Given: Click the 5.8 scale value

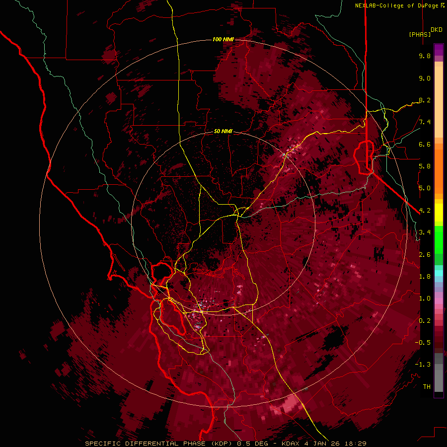Looking at the screenshot, I should (x=425, y=166).
